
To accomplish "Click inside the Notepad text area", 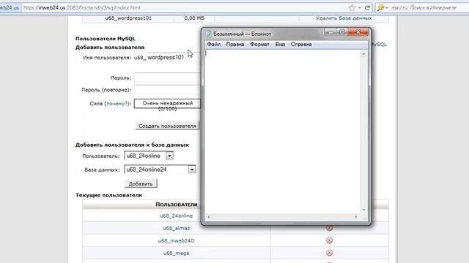I will (283, 131).
